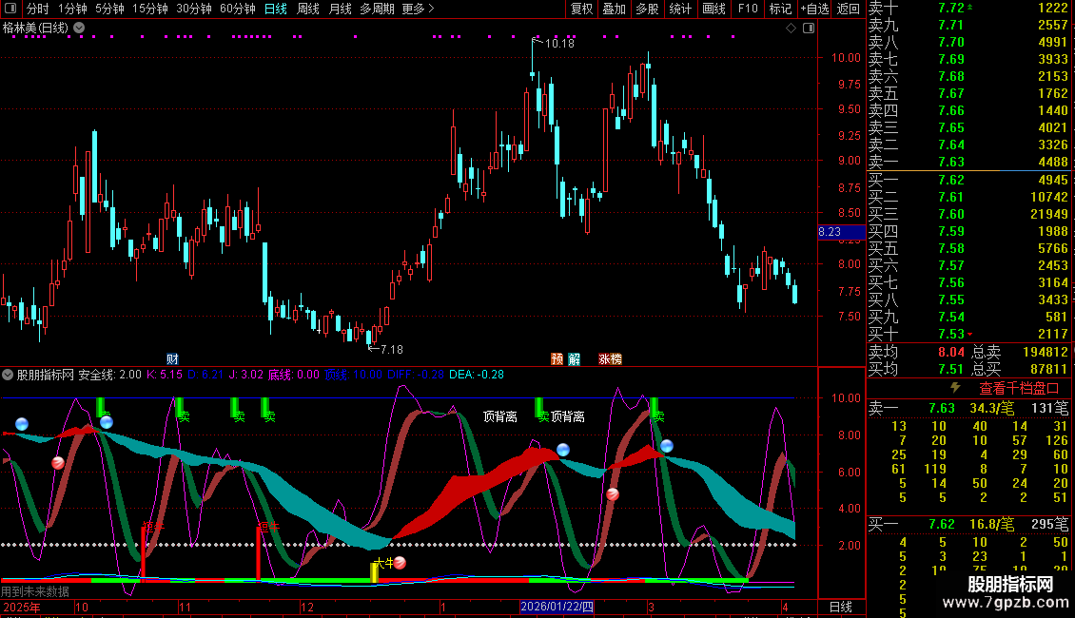
Task: Click the red ball signal near 大牛
Action: click(x=401, y=563)
